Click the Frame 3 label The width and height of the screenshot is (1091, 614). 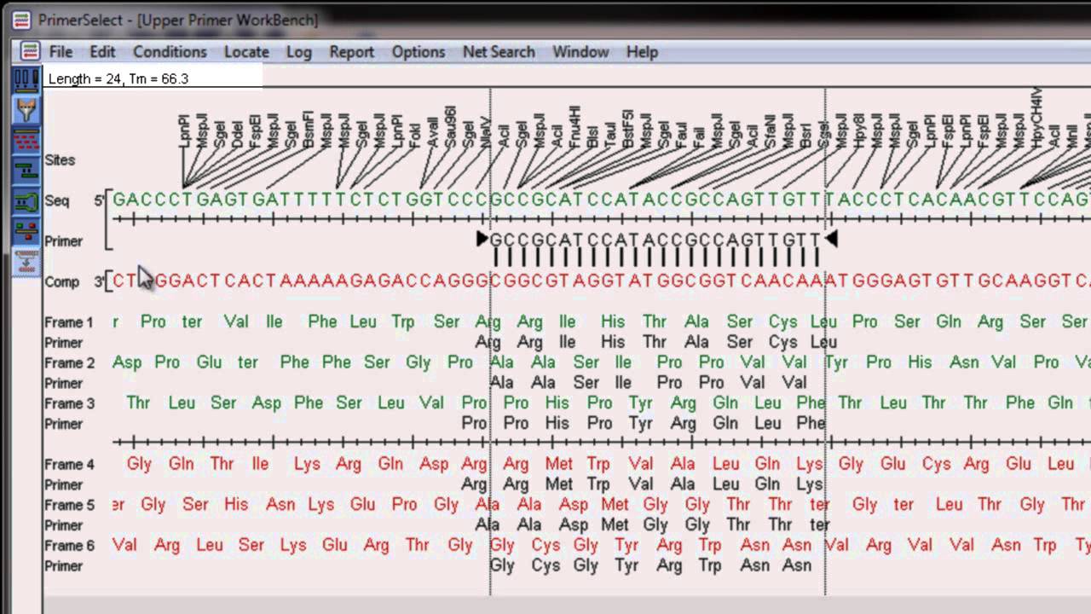pyautogui.click(x=69, y=403)
